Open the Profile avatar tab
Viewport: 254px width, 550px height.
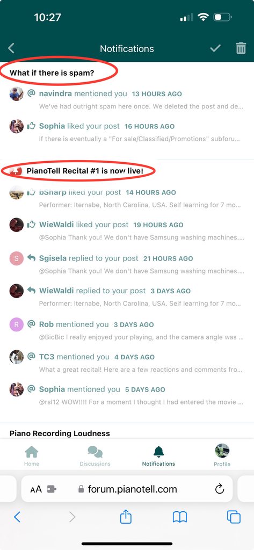tap(222, 455)
